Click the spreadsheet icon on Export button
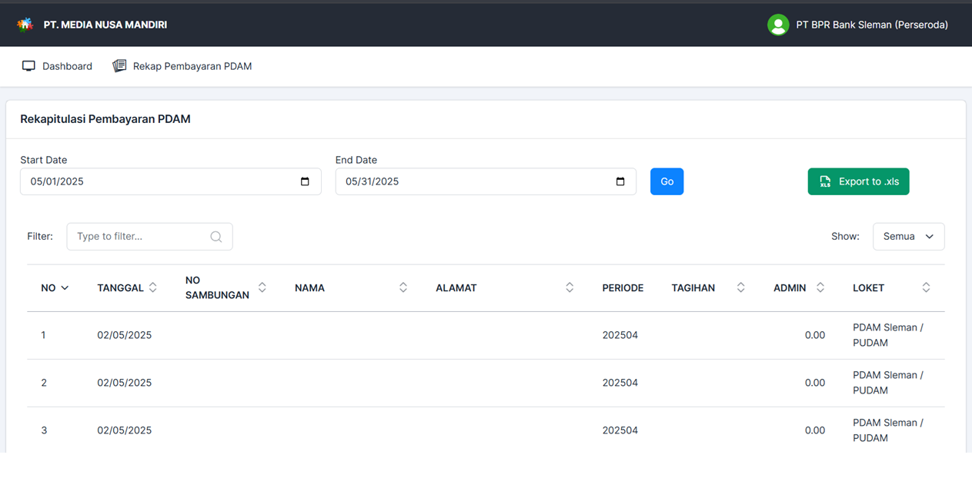Viewport: 972px width, 498px height. click(x=826, y=181)
